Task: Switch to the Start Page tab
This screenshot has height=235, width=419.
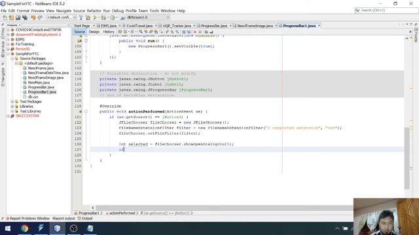Action: point(82,26)
